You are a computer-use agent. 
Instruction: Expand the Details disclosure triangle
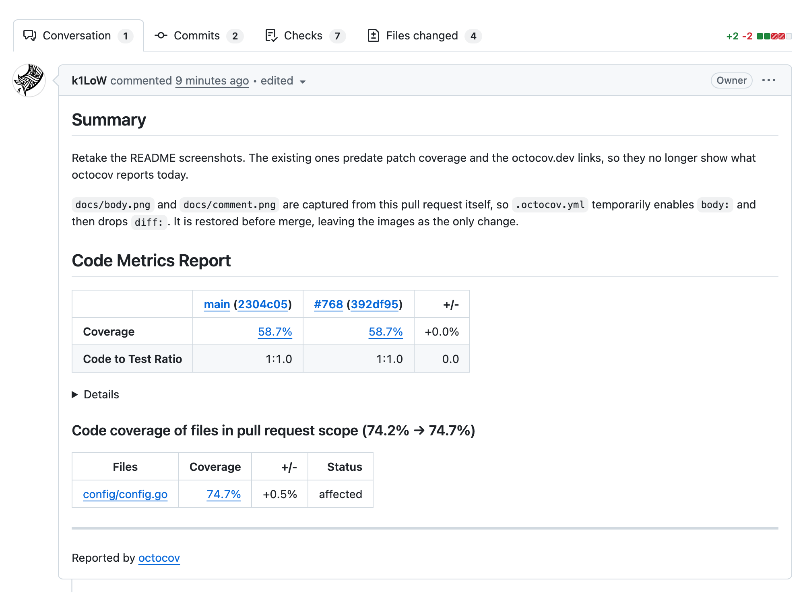pyautogui.click(x=74, y=395)
